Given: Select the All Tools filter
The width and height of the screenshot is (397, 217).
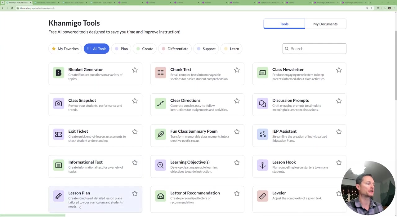Looking at the screenshot, I should point(96,49).
